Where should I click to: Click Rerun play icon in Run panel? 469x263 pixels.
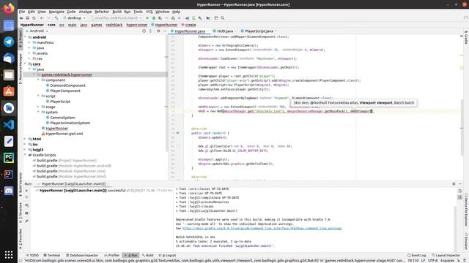point(26,191)
